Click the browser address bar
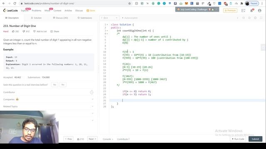Image resolution: width=266 pixels, height=149 pixels. 75,3
